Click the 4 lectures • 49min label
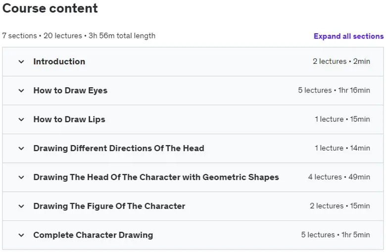This screenshot has height=252, width=386. point(339,177)
